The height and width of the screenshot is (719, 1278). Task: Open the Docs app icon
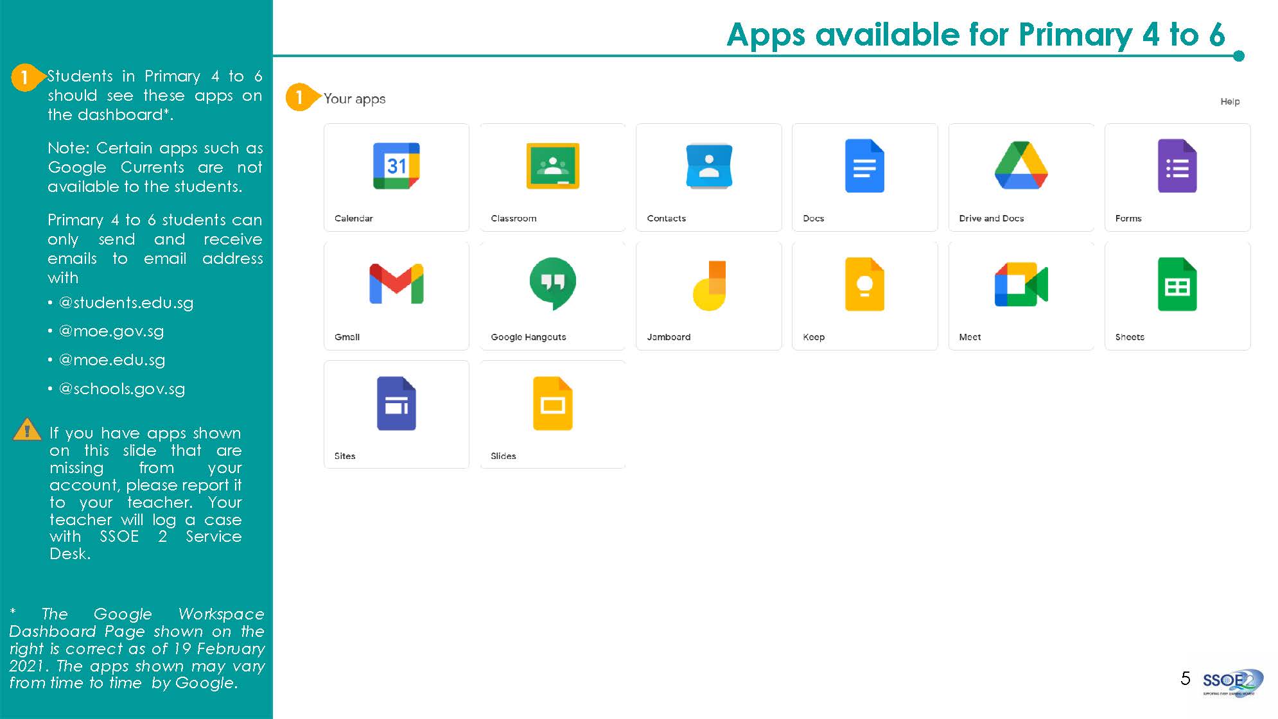click(864, 166)
